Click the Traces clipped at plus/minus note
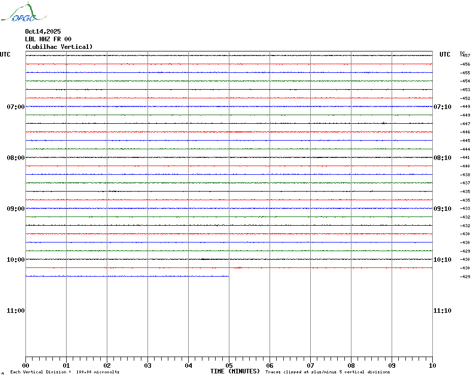 (x=328, y=372)
